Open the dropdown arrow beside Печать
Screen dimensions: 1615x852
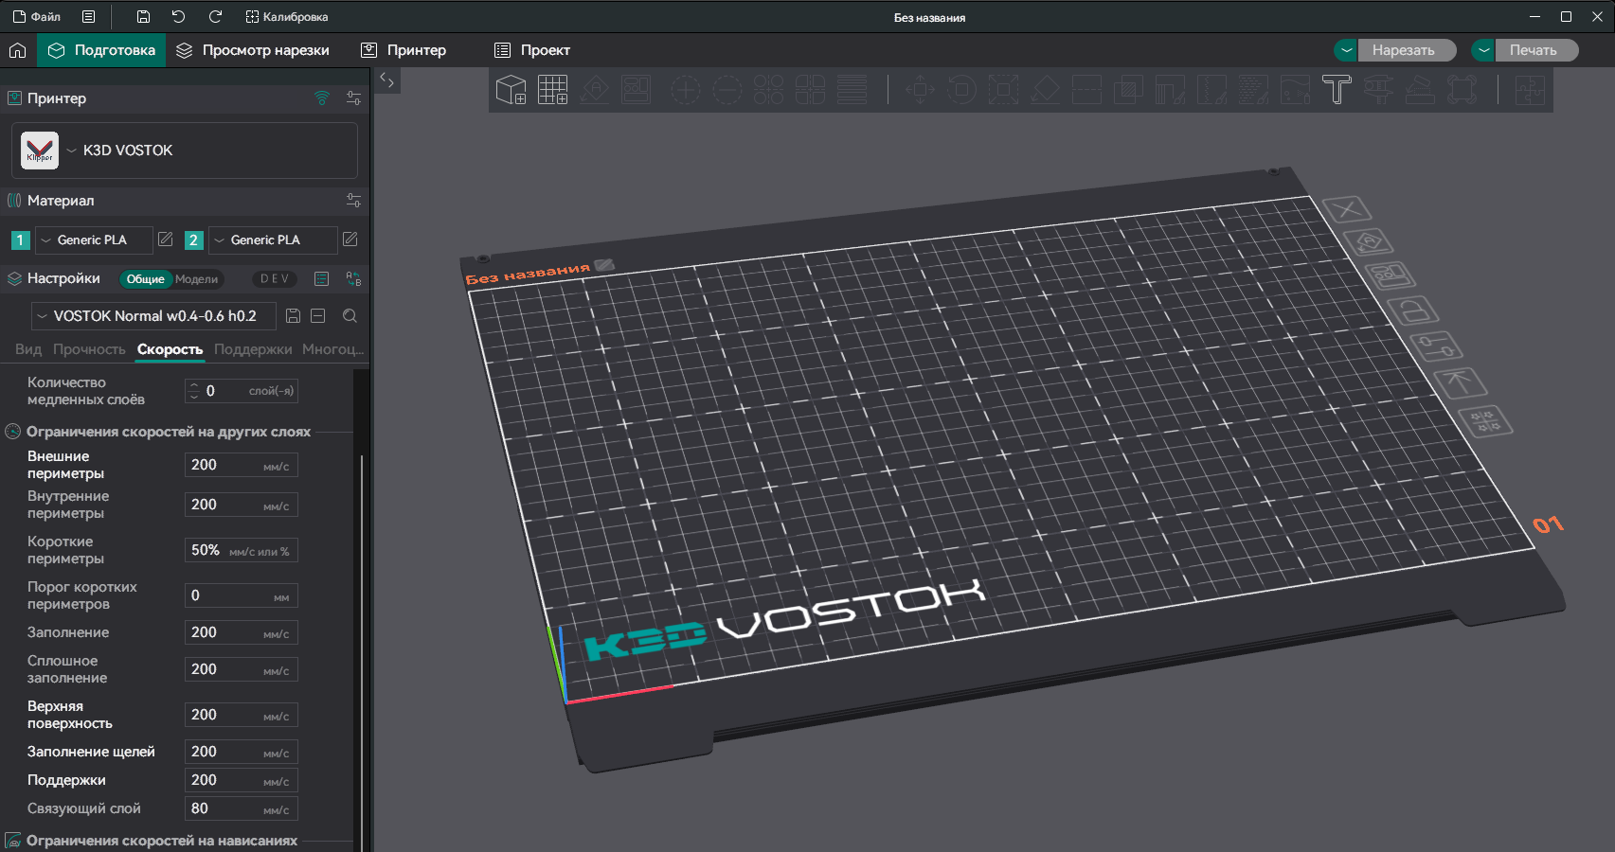pos(1483,50)
